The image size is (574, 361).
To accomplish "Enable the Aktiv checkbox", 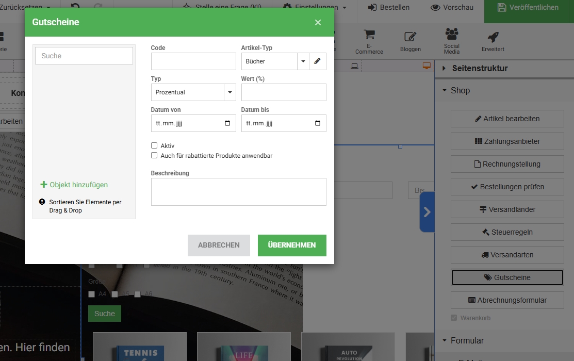I will pyautogui.click(x=154, y=146).
